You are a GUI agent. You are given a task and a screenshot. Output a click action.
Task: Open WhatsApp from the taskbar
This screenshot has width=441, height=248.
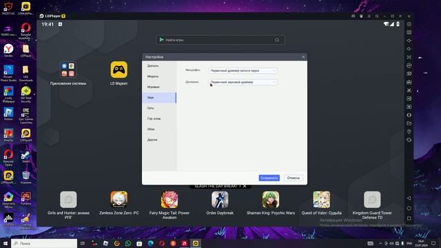tap(128, 243)
